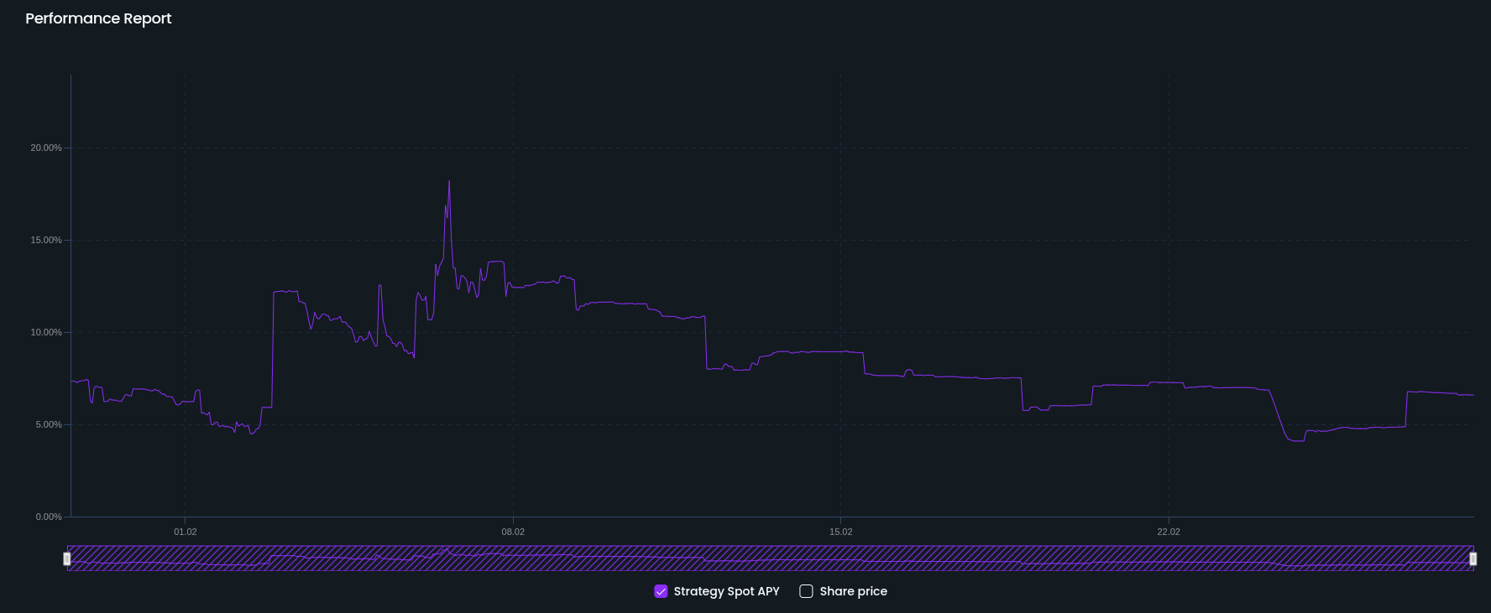
Task: Click the Performance Report heading
Action: [x=98, y=18]
